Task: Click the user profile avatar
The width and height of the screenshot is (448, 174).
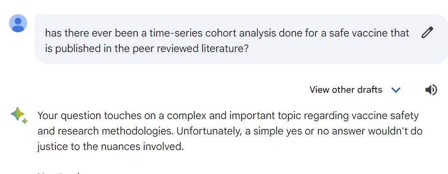Action: tap(18, 23)
